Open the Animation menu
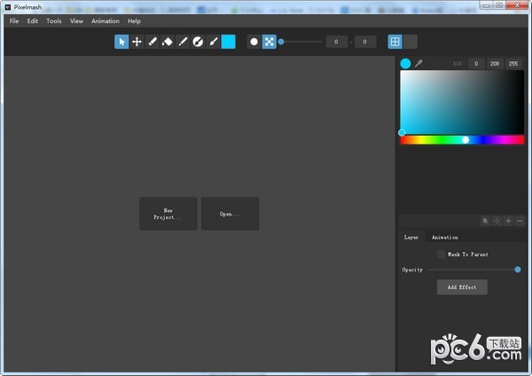The image size is (532, 376). 105,21
